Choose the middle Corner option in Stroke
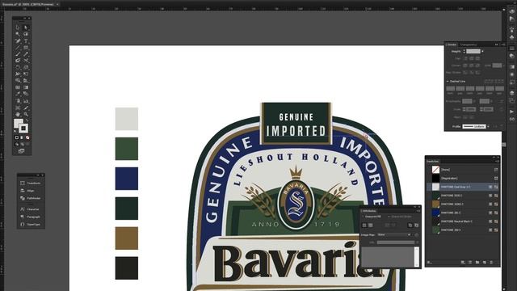This screenshot has width=517, height=291. coord(472,65)
